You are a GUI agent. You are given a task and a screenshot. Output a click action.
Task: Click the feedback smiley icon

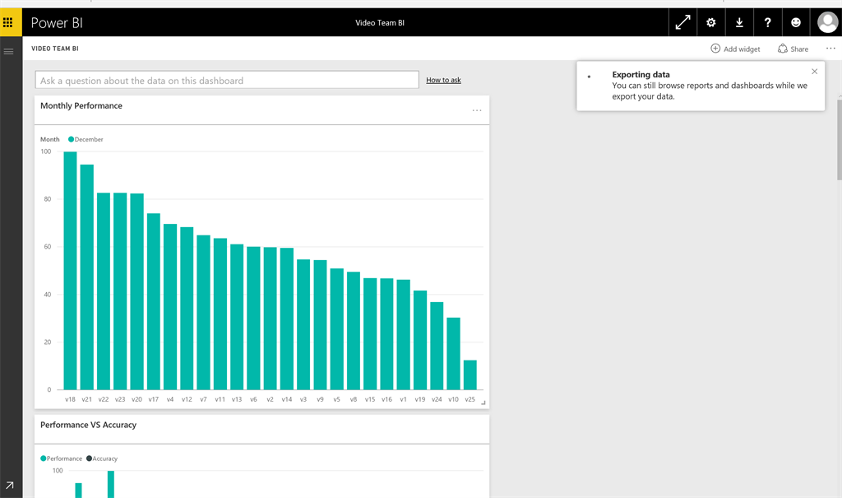[796, 23]
